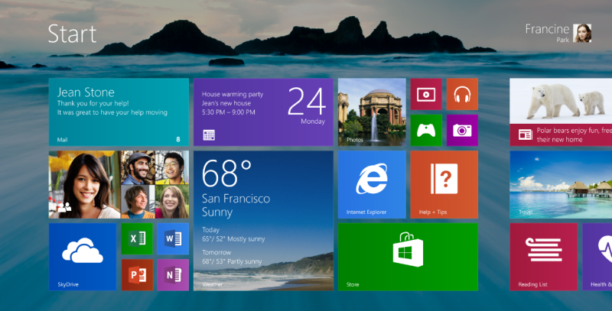Open the Store tile
This screenshot has width=612, height=311.
(x=408, y=257)
